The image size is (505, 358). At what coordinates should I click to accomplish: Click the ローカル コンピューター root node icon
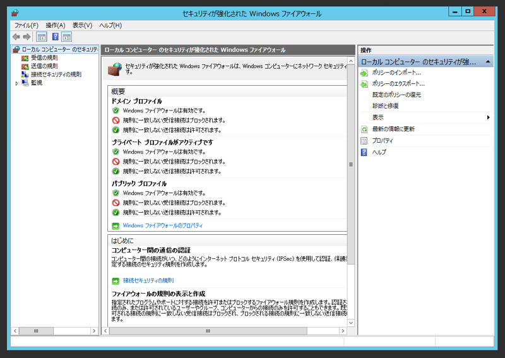click(x=16, y=50)
